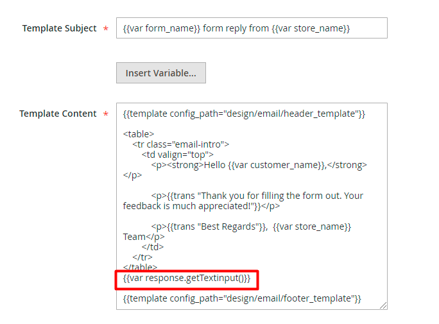
Task: Click the closing </td> tag line
Action: tap(153, 247)
